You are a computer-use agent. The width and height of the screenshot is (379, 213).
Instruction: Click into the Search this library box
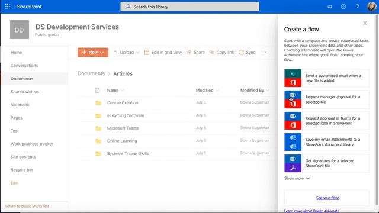click(x=189, y=7)
